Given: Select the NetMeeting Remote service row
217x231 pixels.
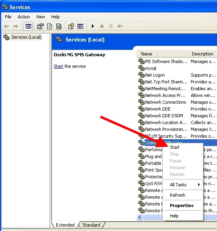Looking at the screenshot, I should (177, 89).
